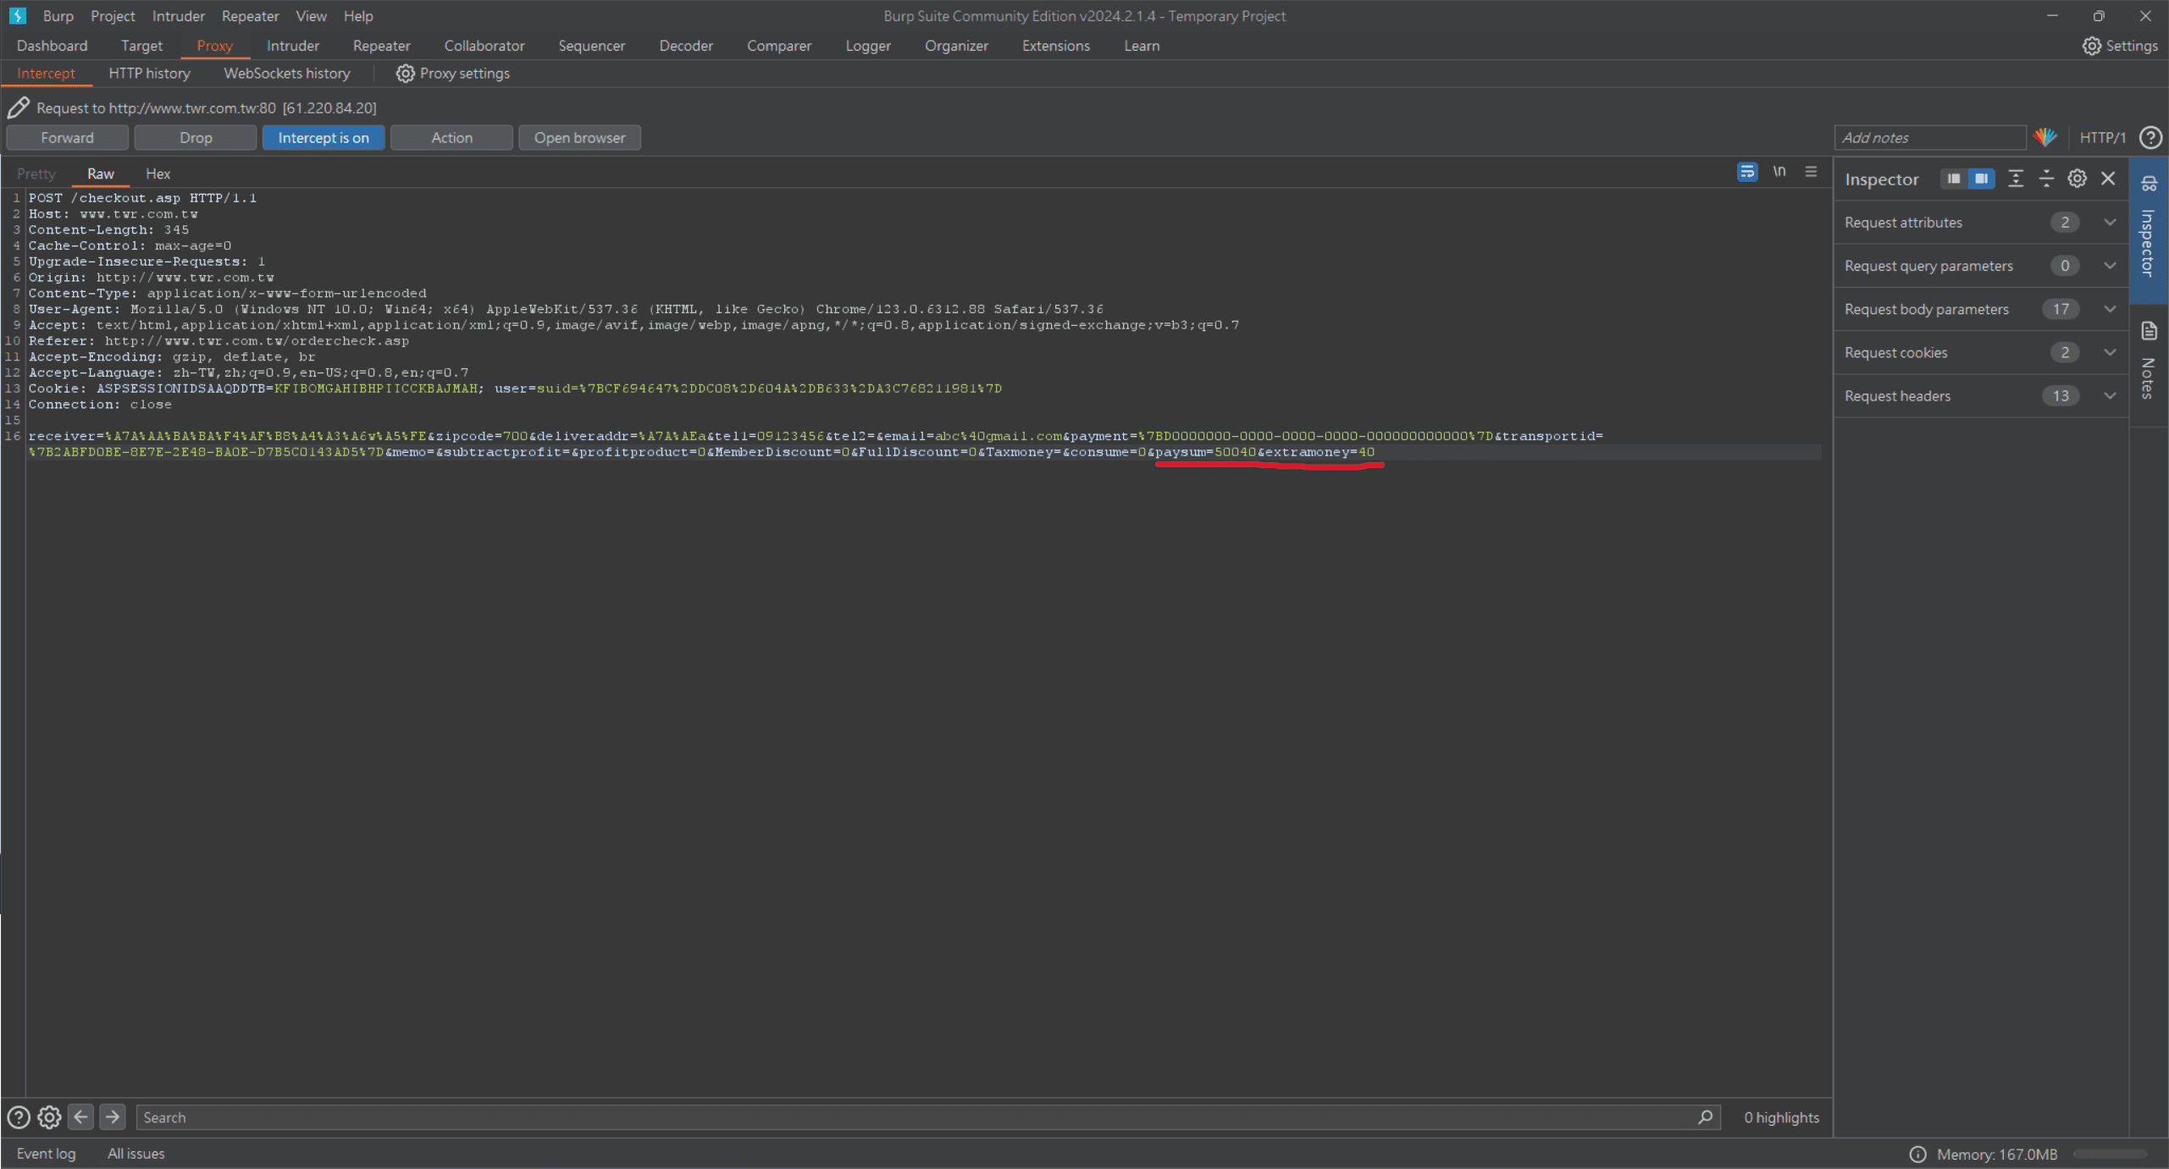Switch to the Dashboard tab
The height and width of the screenshot is (1169, 2169).
click(52, 46)
